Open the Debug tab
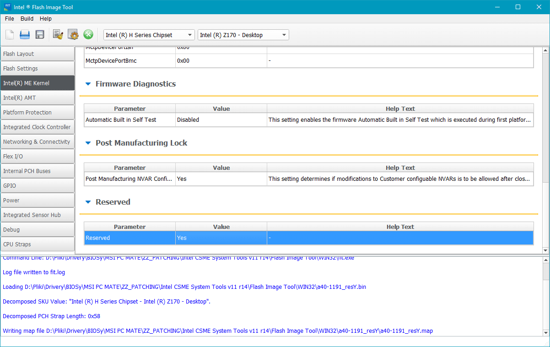Viewport: 550px width, 347px height. click(x=38, y=230)
